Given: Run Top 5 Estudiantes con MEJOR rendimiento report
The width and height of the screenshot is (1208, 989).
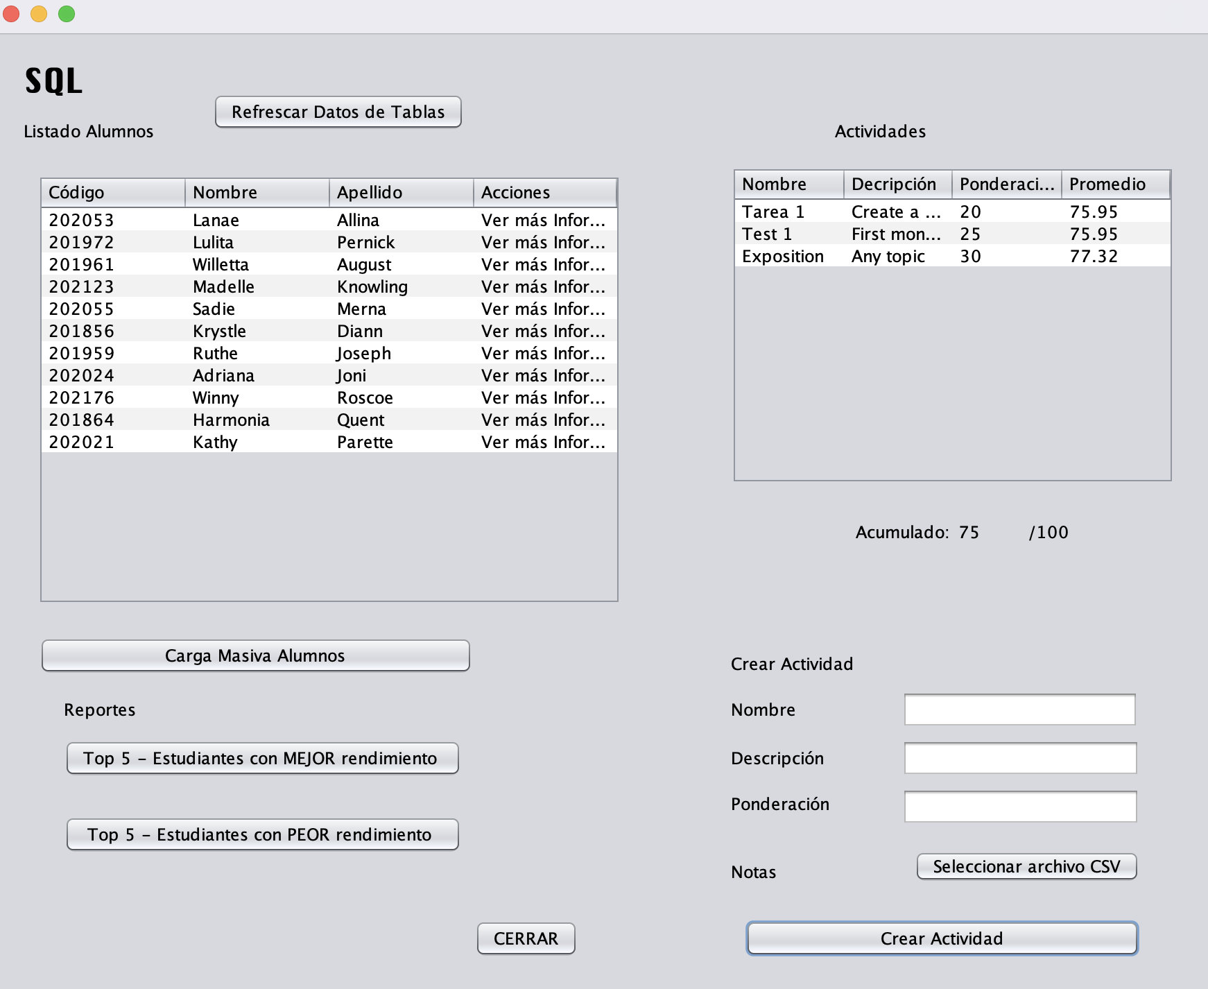Looking at the screenshot, I should point(262,758).
